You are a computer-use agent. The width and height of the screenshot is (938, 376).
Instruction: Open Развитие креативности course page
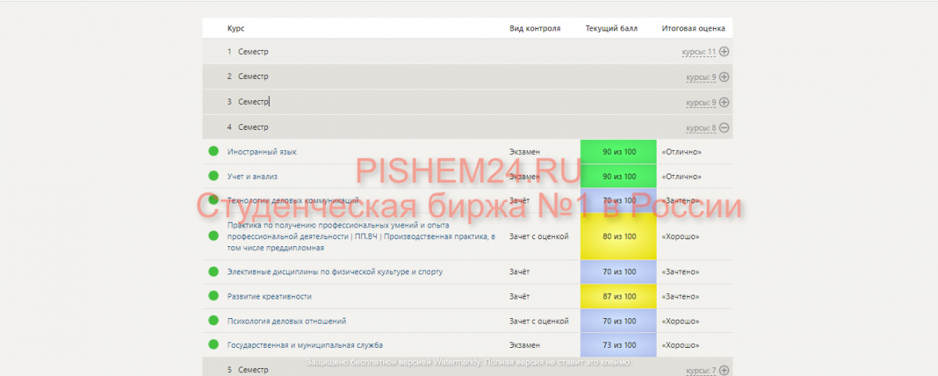pyautogui.click(x=269, y=296)
